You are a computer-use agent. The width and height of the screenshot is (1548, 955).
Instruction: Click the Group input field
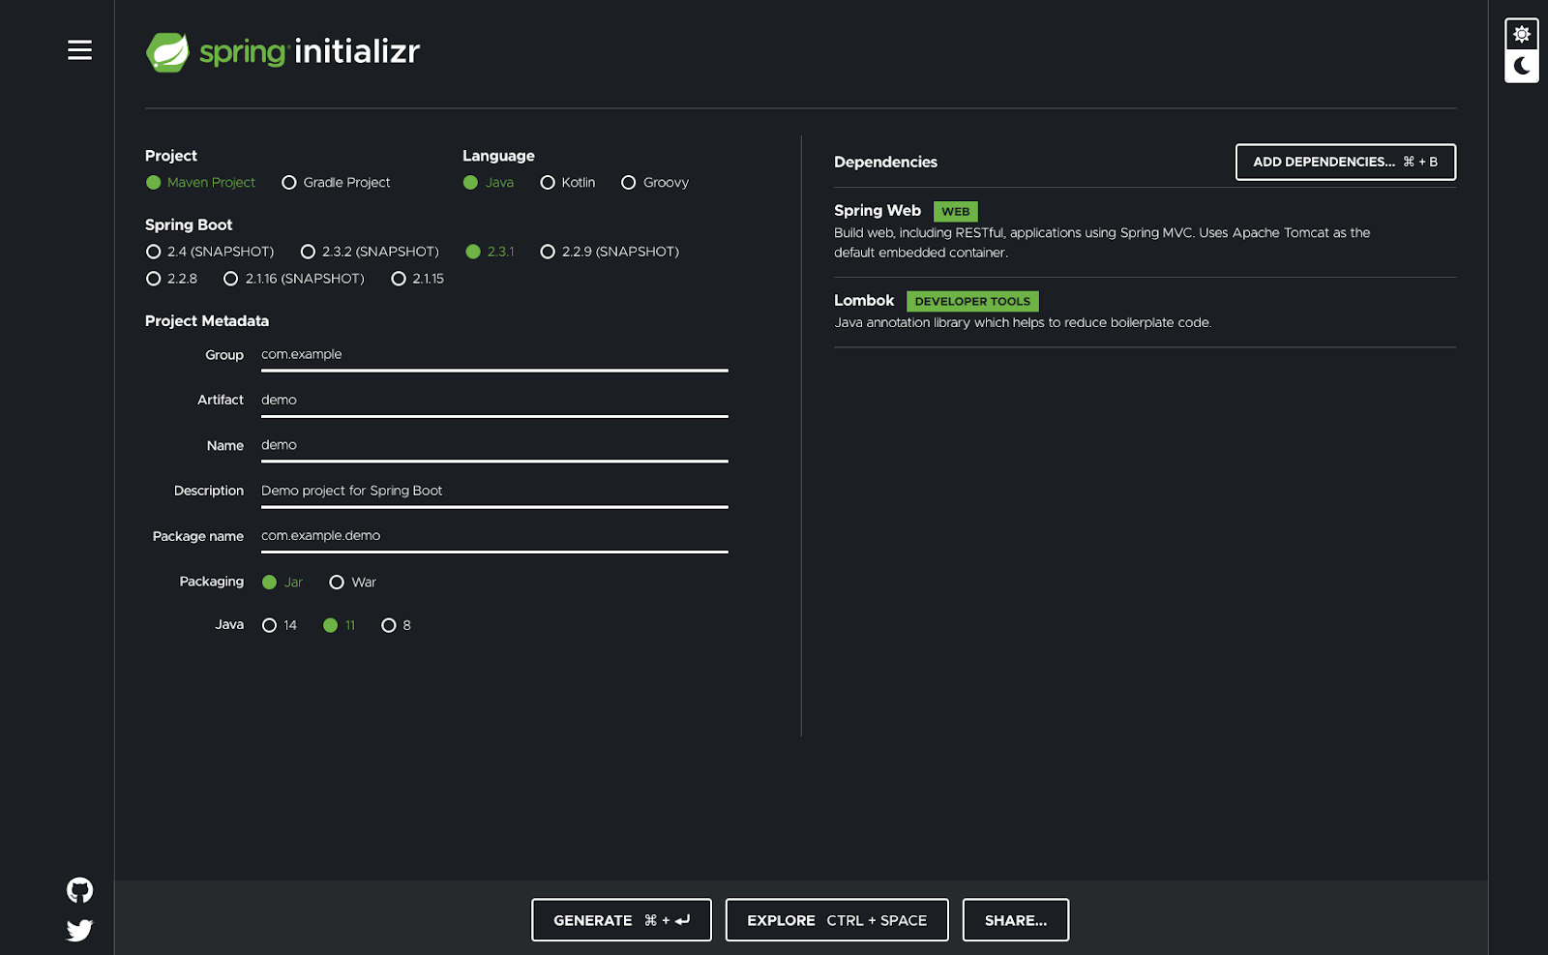tap(494, 355)
